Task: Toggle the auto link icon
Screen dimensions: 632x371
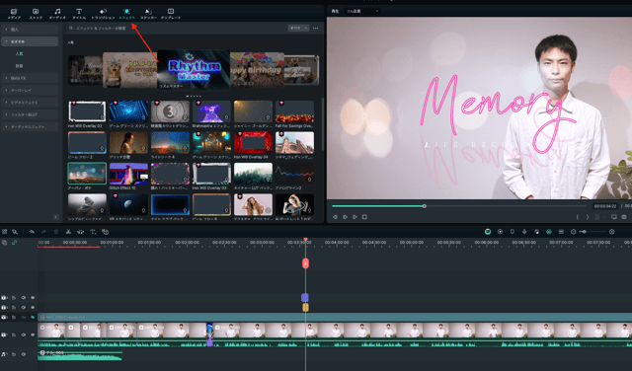Action: [15, 243]
